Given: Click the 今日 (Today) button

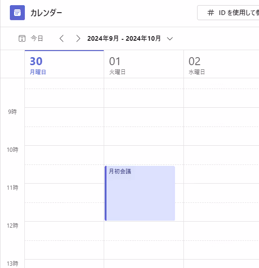Looking at the screenshot, I should 31,38.
